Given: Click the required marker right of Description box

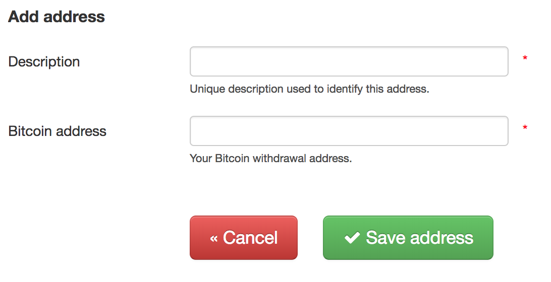Looking at the screenshot, I should click(x=525, y=59).
